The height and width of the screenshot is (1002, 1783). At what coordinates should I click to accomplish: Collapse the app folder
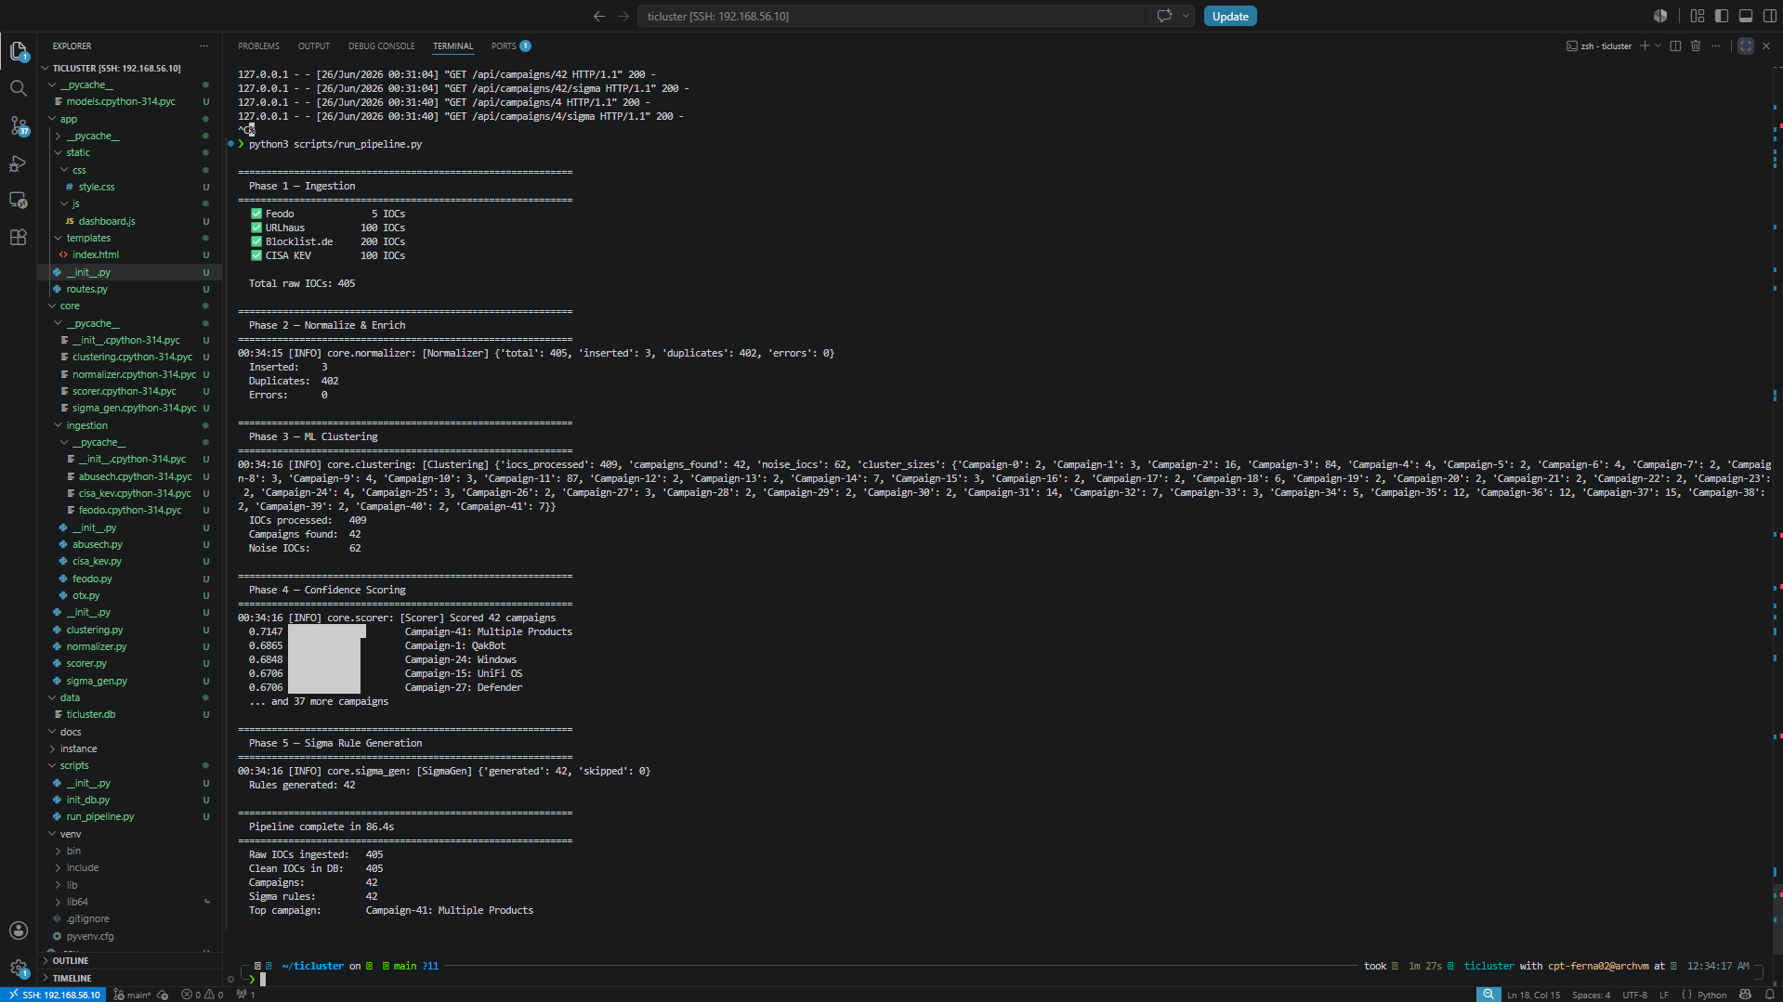pos(130,119)
